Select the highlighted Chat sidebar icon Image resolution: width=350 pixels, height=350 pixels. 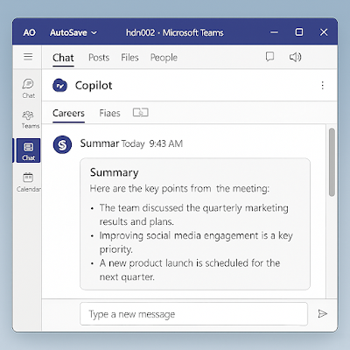pyautogui.click(x=28, y=150)
